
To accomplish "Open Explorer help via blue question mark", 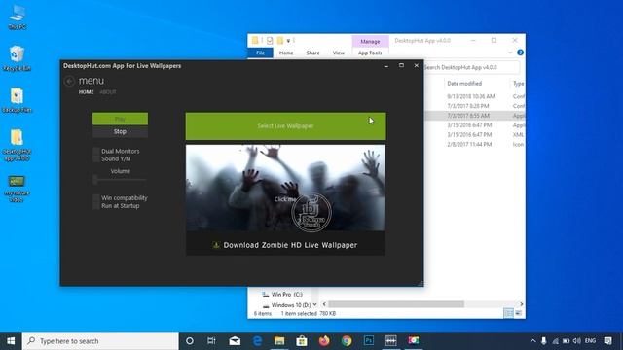I will click(520, 52).
